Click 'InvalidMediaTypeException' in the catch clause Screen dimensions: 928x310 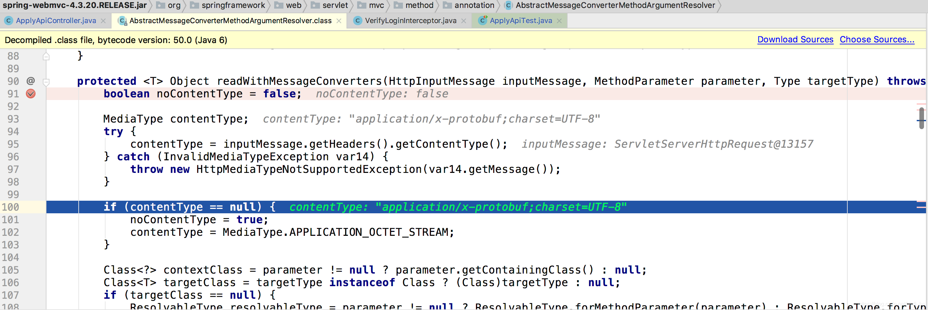click(246, 157)
